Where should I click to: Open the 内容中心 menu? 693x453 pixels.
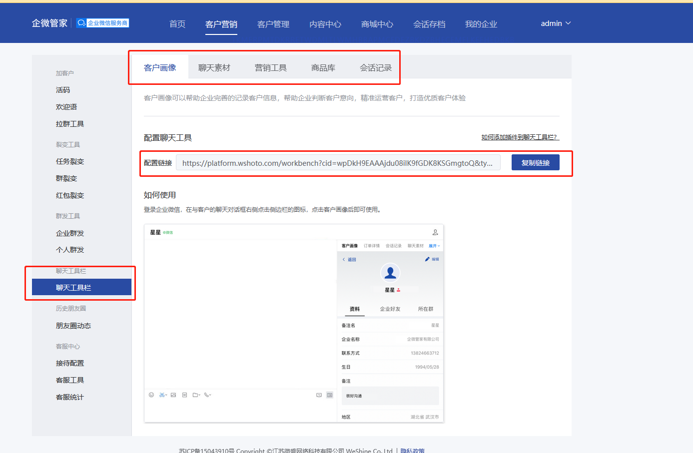325,24
